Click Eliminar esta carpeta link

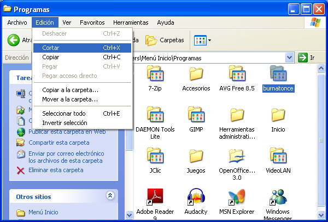pyautogui.click(x=56, y=170)
